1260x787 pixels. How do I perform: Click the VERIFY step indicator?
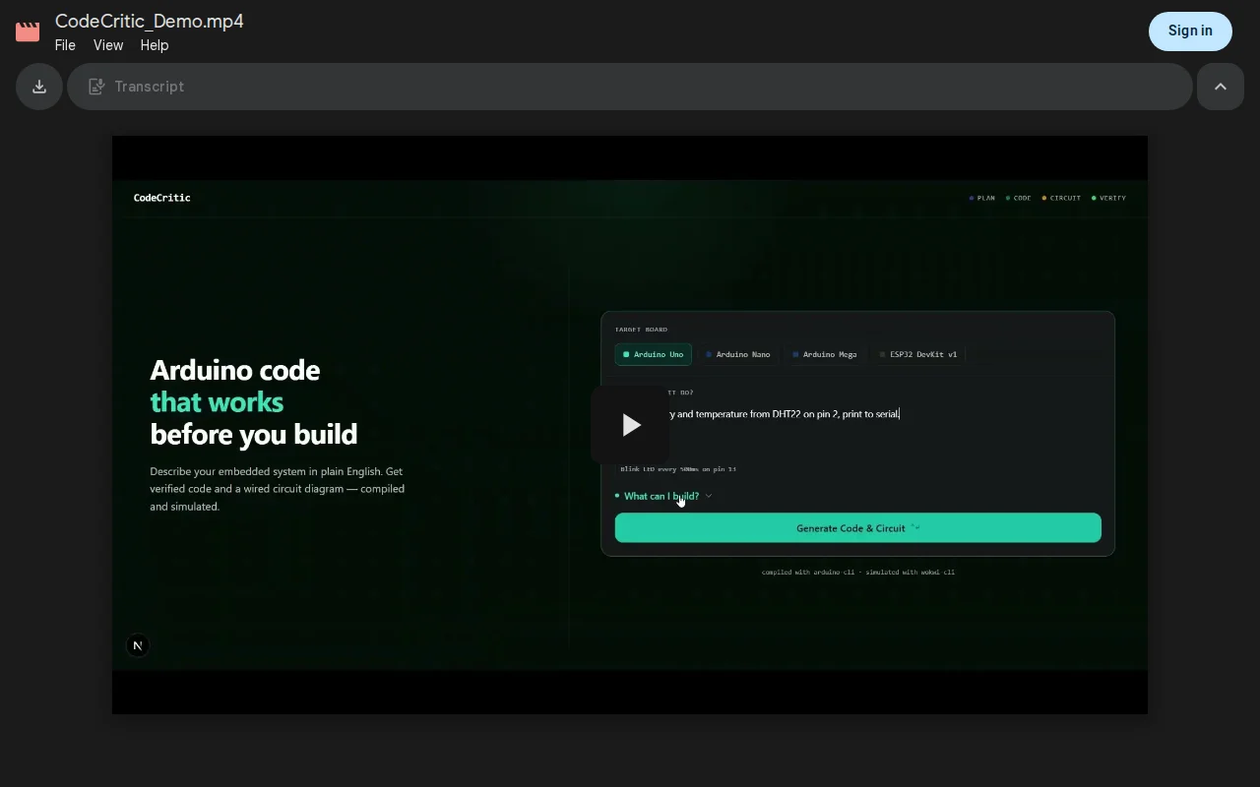pos(1108,198)
